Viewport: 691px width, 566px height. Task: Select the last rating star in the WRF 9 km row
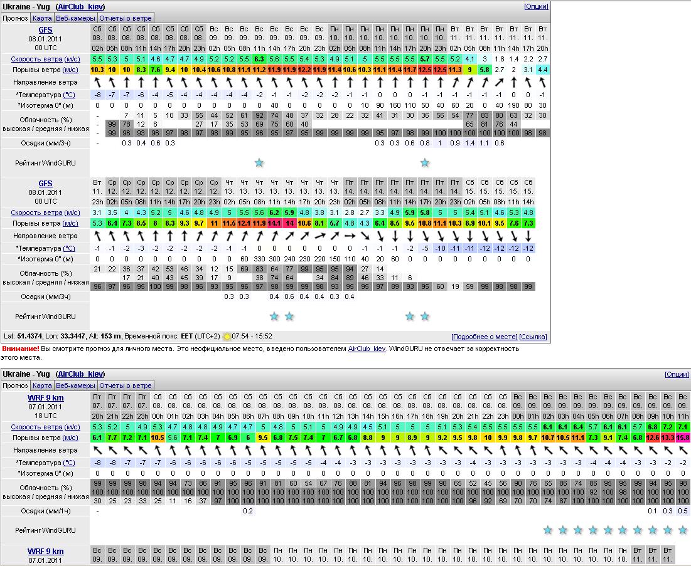point(682,530)
